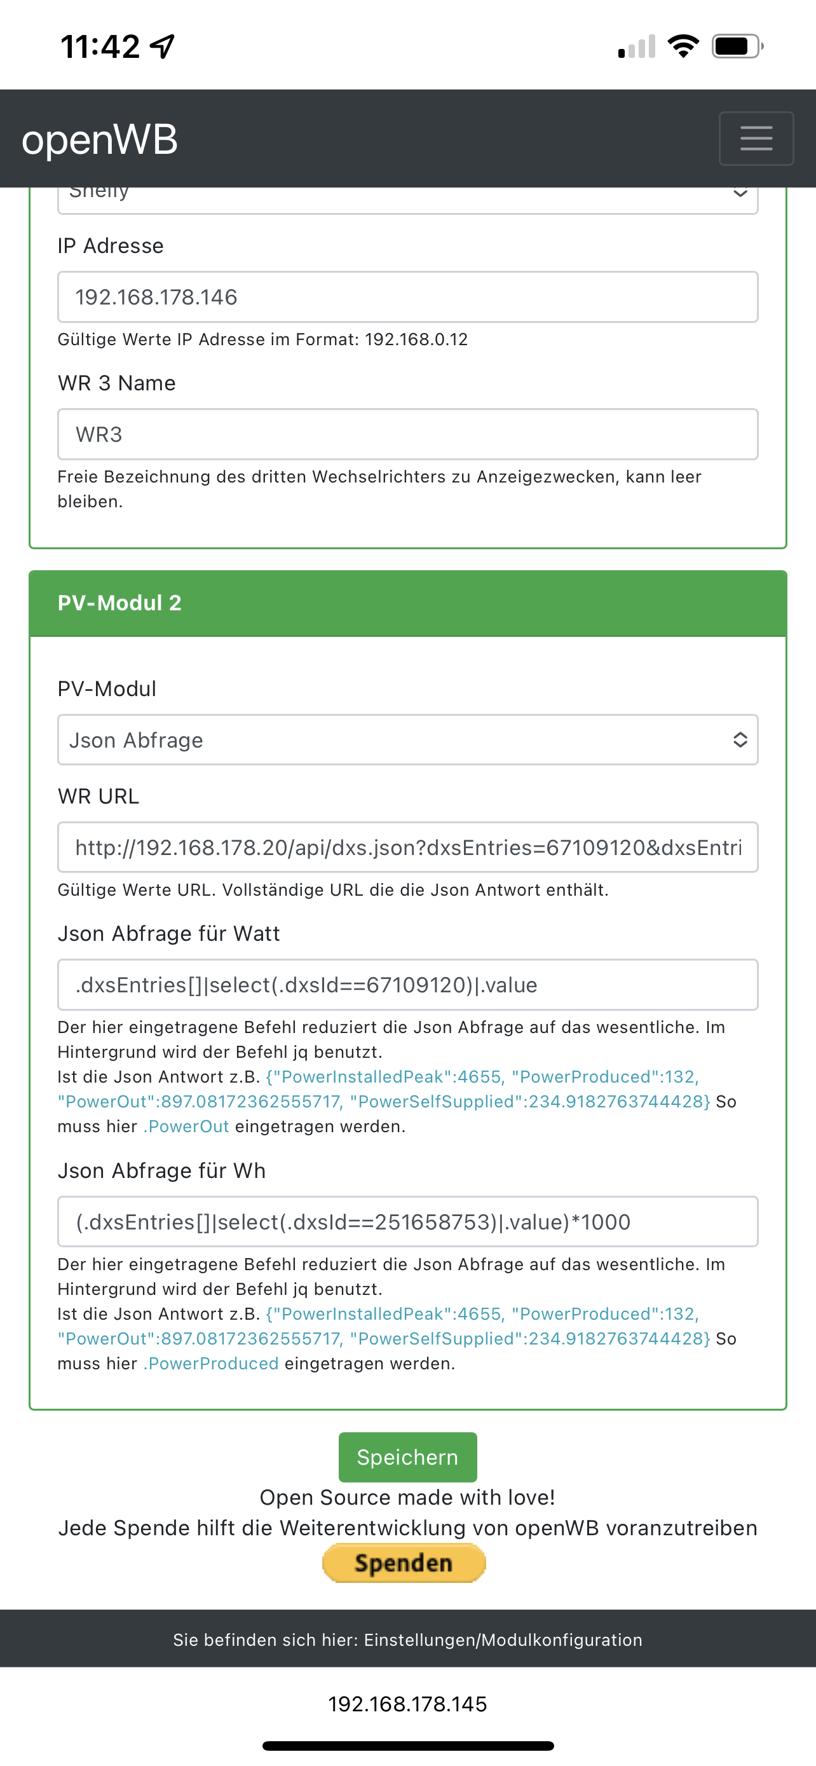Tap the 192.168.178.145 address bar
This screenshot has height=1766, width=816.
(x=407, y=1704)
